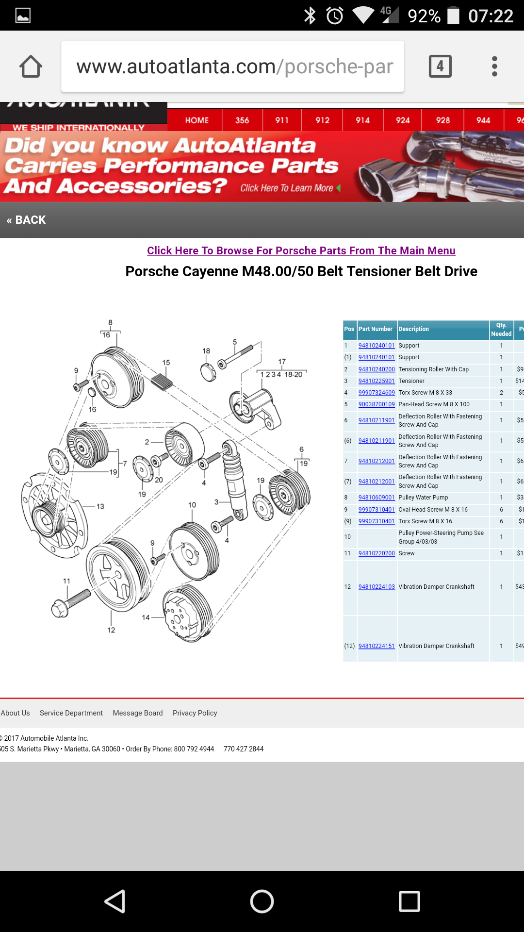
Task: Open the 924 model menu item
Action: 402,120
